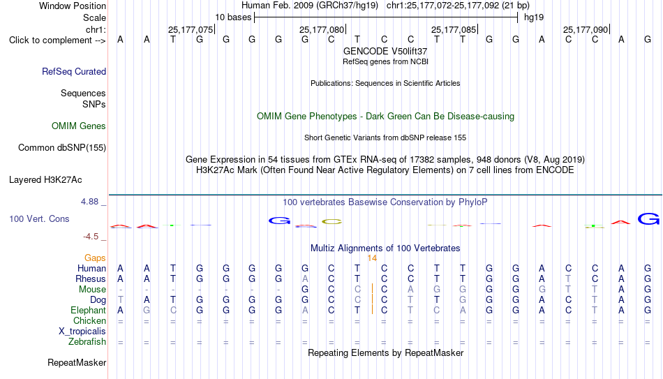
Task: Click 'Short Genetic Variants from dbSNP release 155'
Action: pyautogui.click(x=385, y=138)
